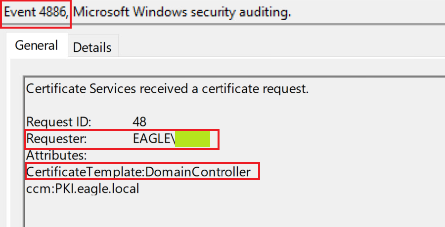The width and height of the screenshot is (445, 227).
Task: Click the green redacted username block
Action: [193, 139]
